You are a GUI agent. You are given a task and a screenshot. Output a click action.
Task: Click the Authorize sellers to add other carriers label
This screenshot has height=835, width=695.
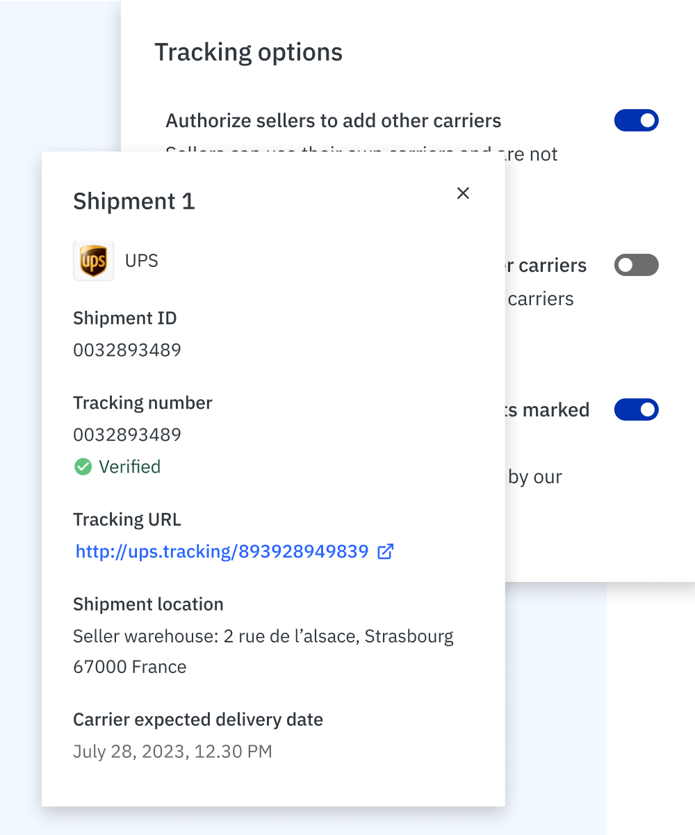click(333, 121)
